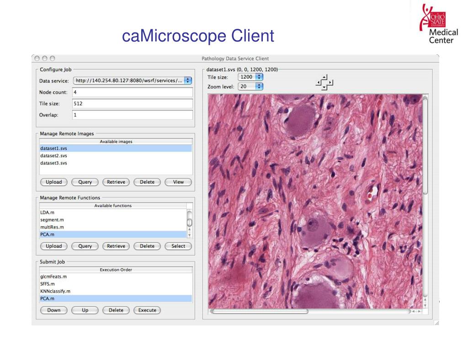Click the Up button
Image resolution: width=468 pixels, height=351 pixels.
pos(85,310)
